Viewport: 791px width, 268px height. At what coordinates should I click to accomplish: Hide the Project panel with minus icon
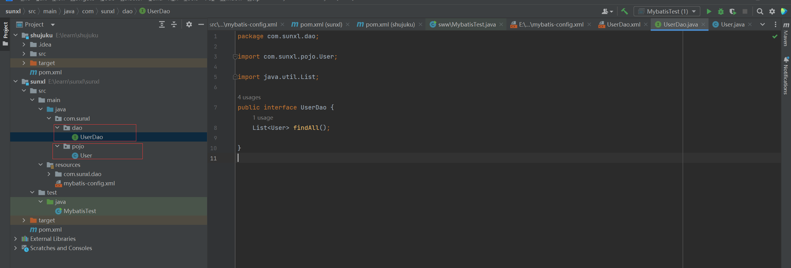pos(201,24)
